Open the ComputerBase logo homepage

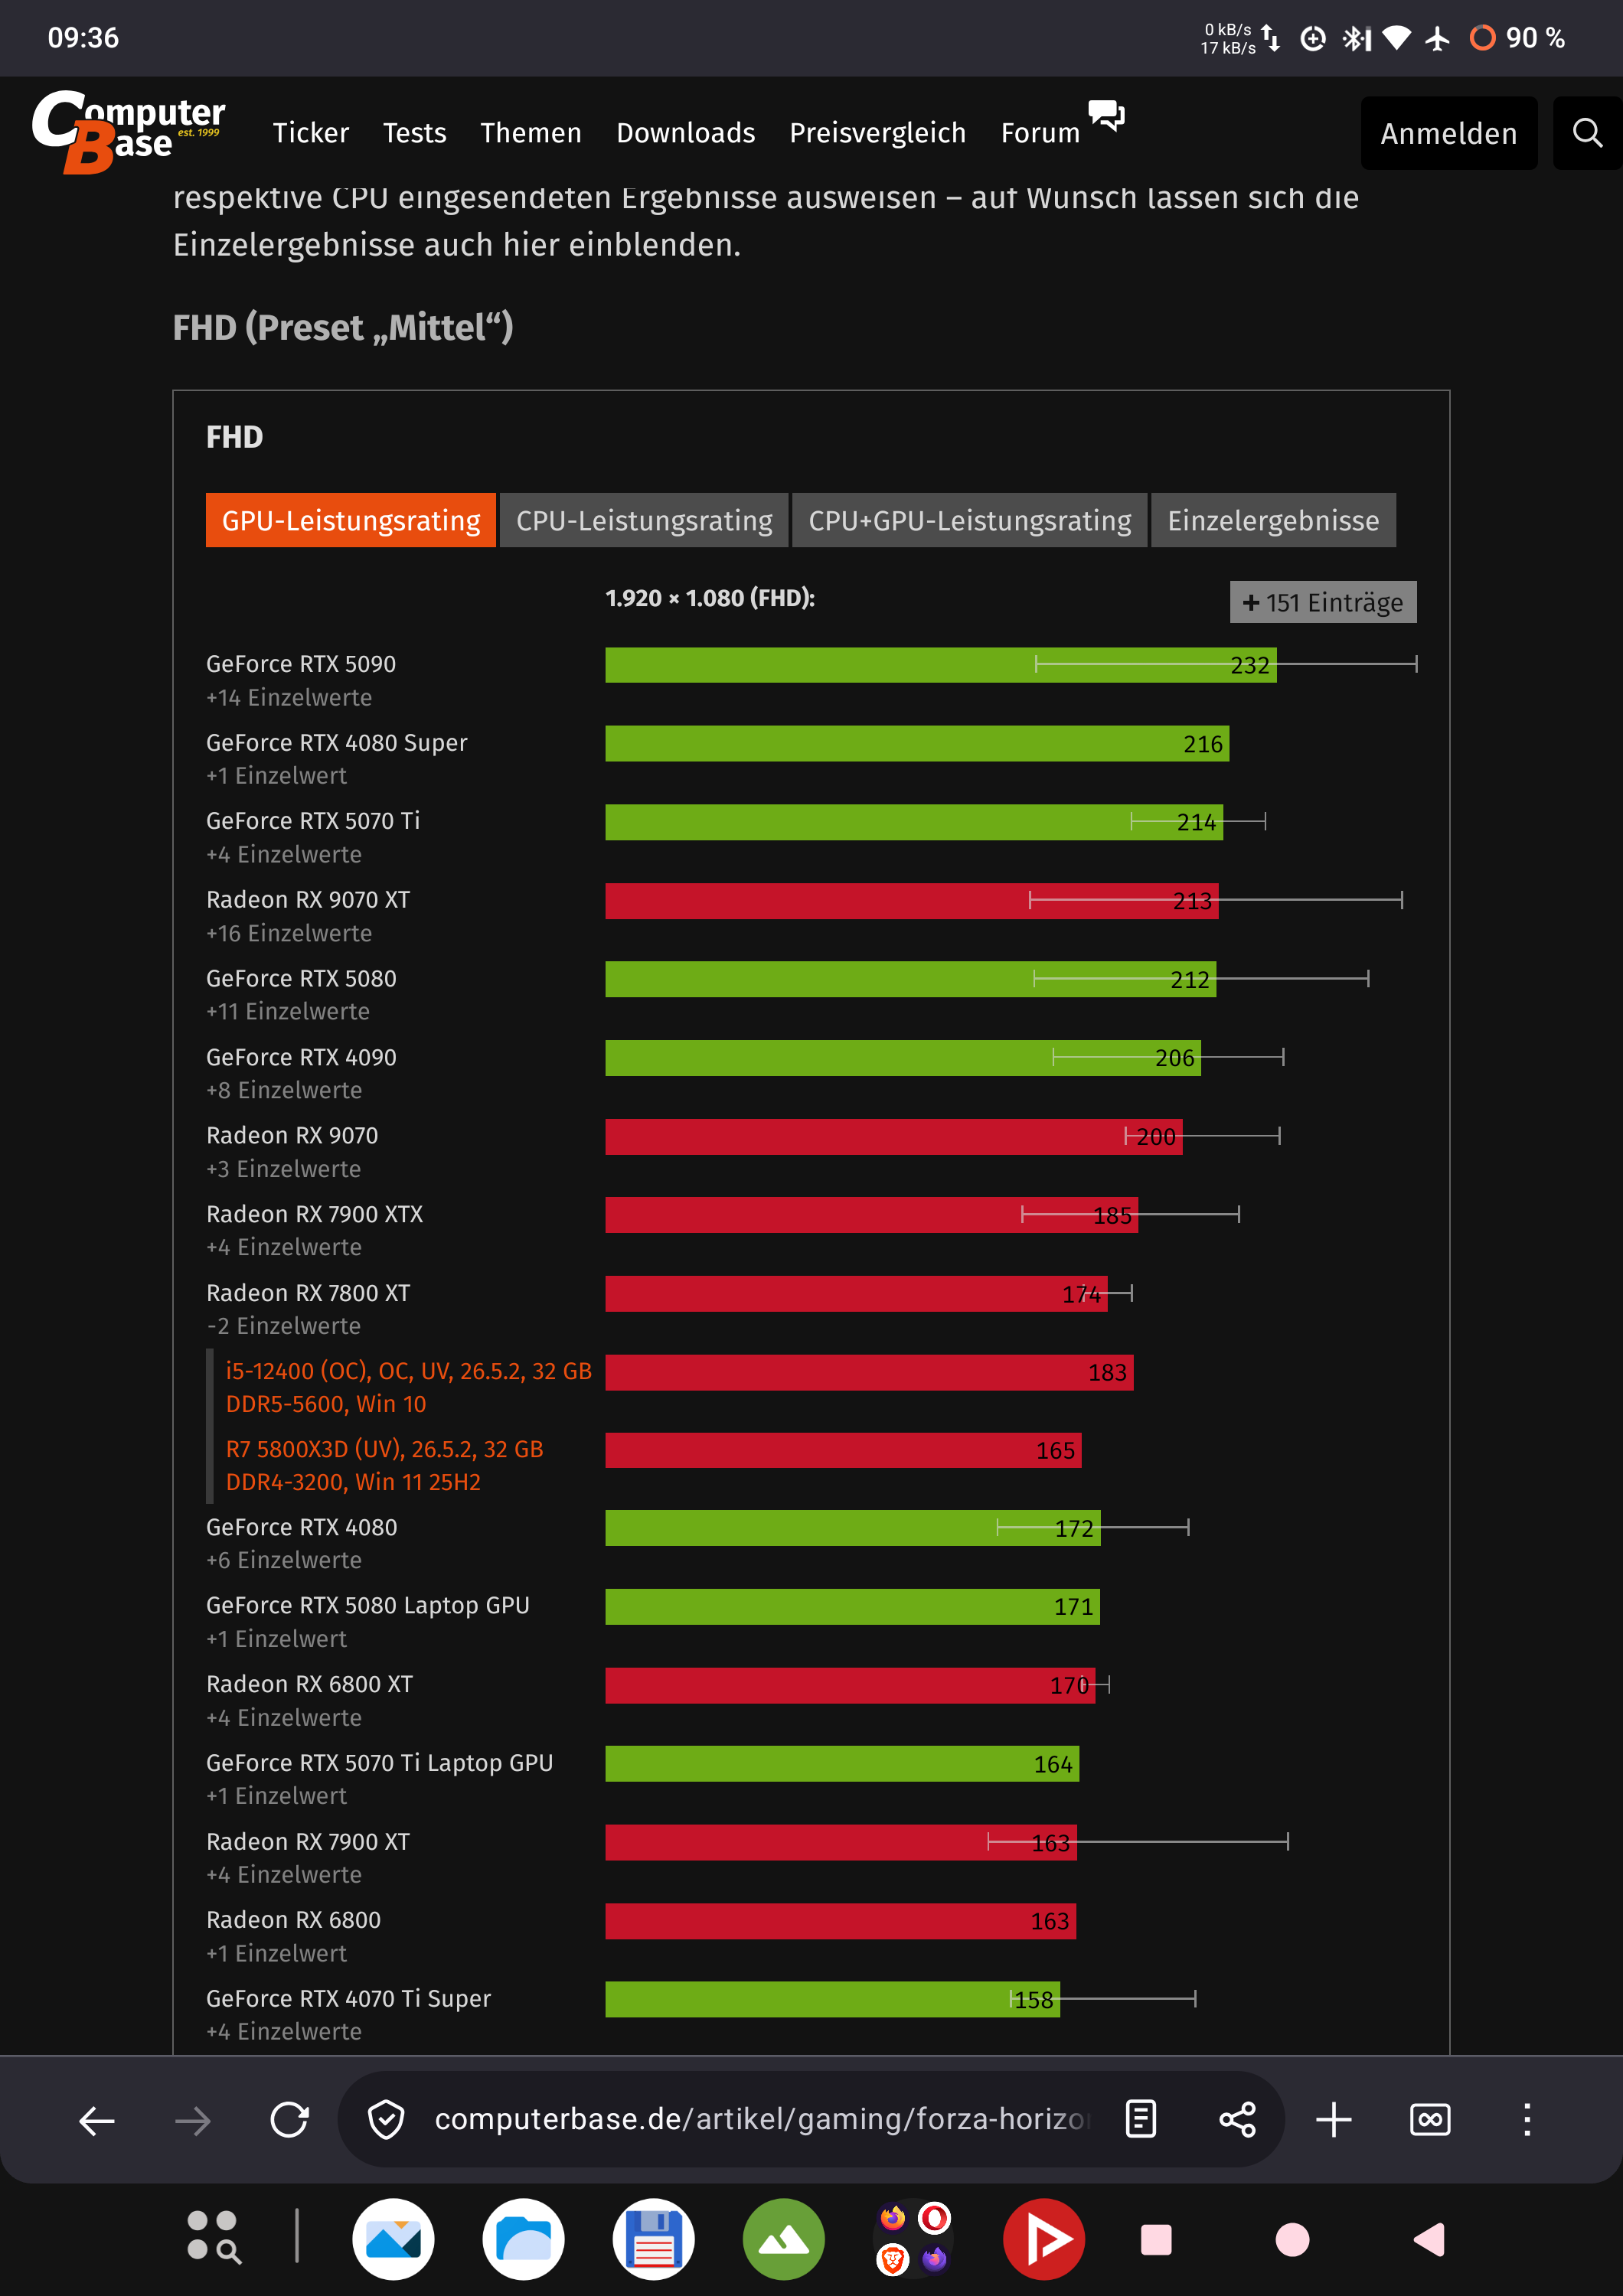(x=129, y=132)
